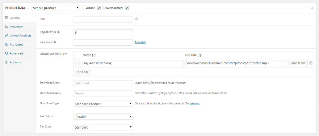
Task: Click the download link expiry hint text
Action: point(181,93)
